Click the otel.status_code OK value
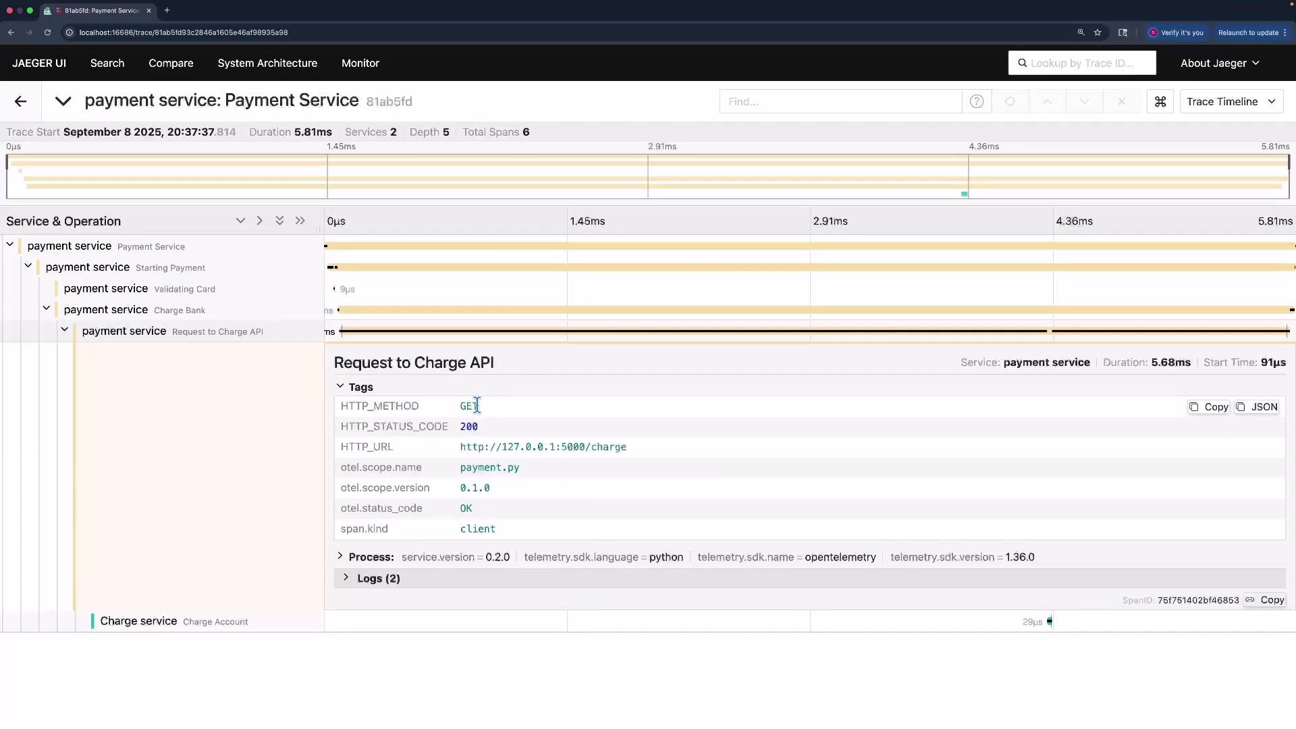Viewport: 1296px width, 729px height. [x=466, y=508]
